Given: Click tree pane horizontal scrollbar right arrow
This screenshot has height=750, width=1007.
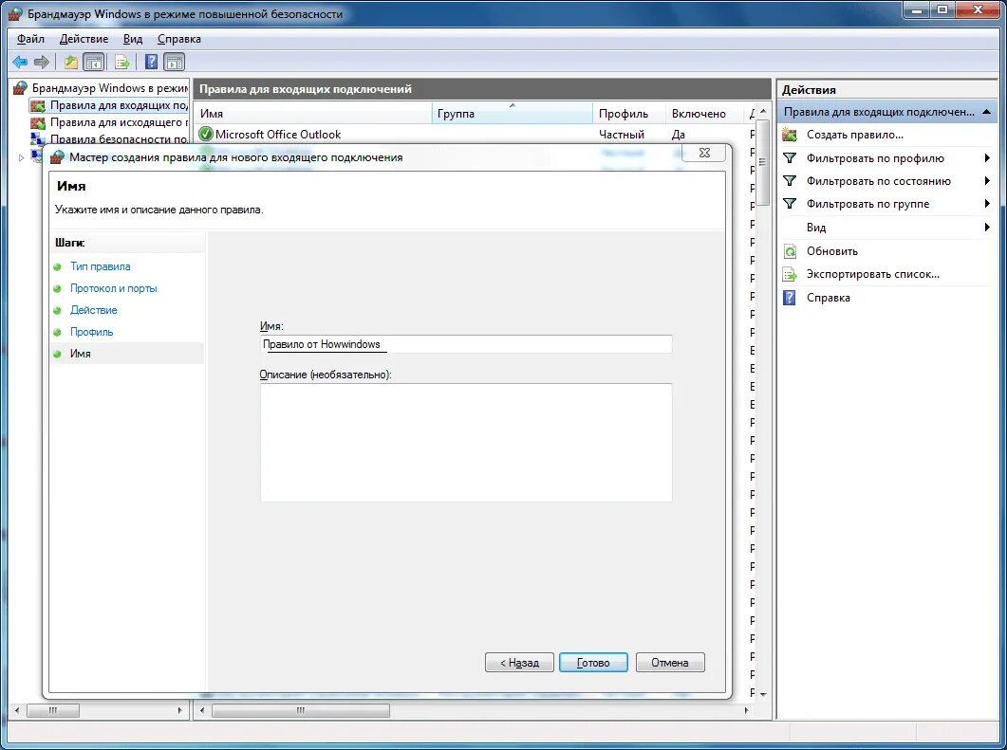Looking at the screenshot, I should [x=179, y=710].
